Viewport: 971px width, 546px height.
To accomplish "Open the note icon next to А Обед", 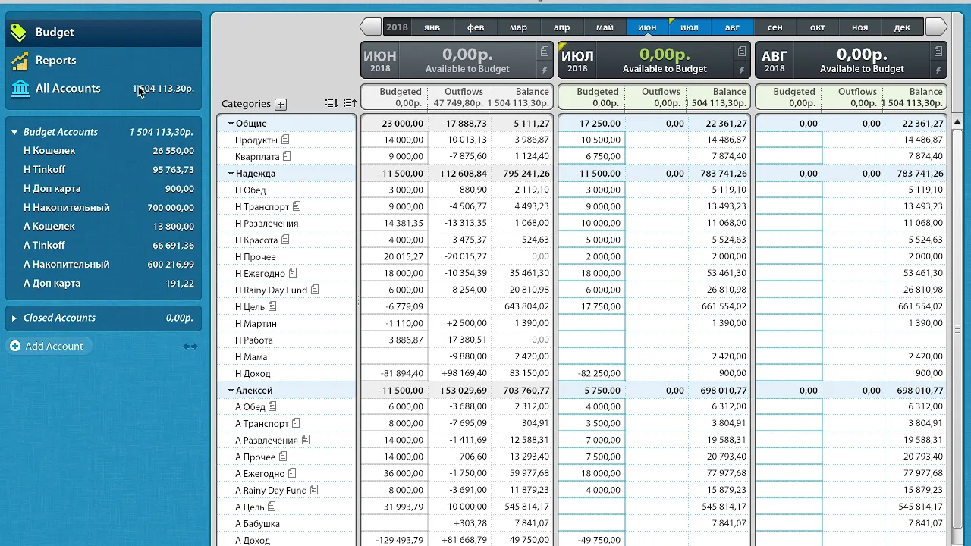I will pyautogui.click(x=272, y=406).
